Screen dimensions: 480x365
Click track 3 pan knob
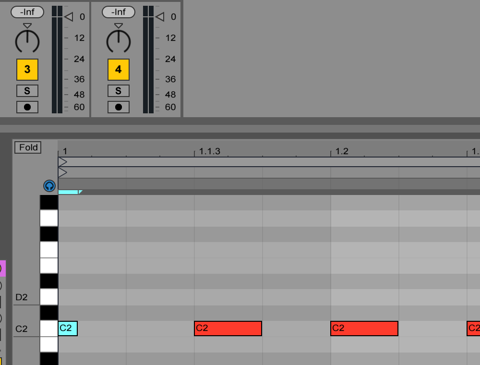click(27, 41)
